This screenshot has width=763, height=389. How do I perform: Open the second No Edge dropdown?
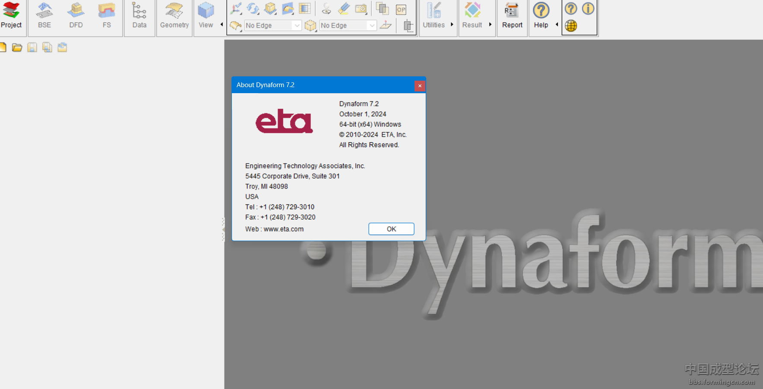tap(348, 25)
